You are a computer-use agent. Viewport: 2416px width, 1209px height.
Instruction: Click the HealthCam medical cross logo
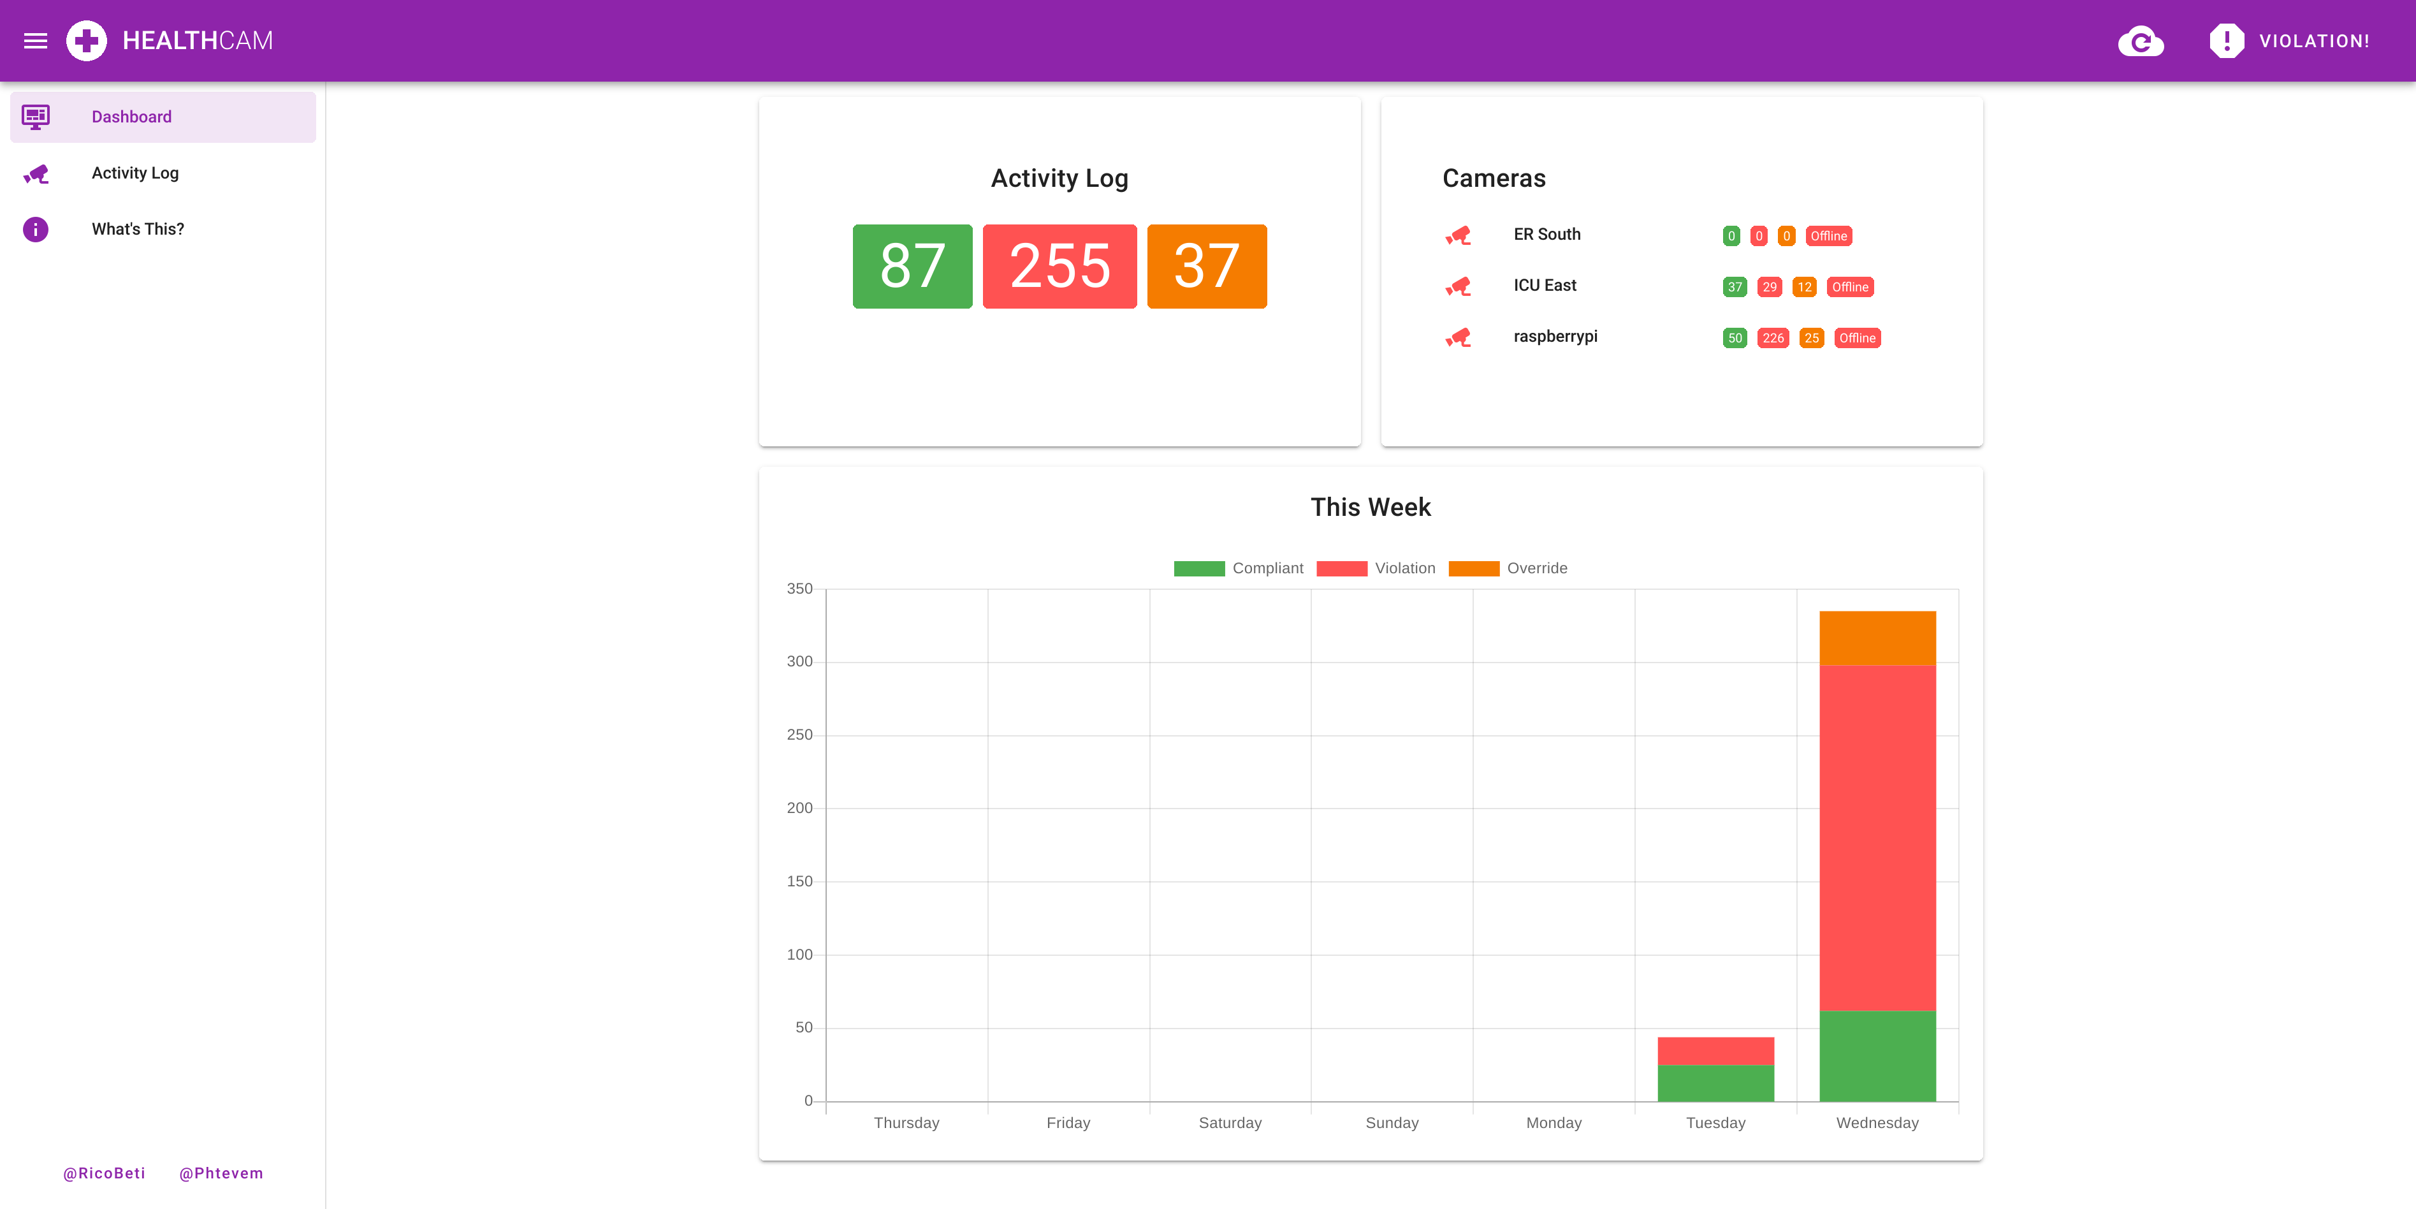(x=86, y=40)
